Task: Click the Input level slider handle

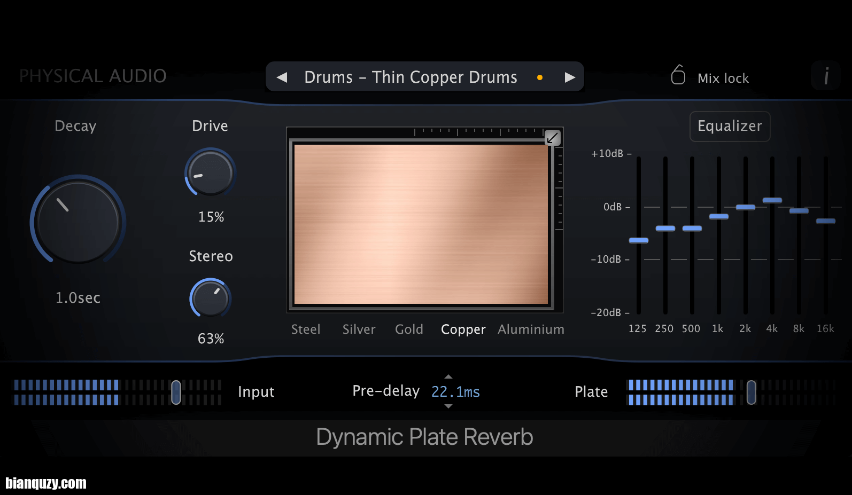Action: click(176, 392)
